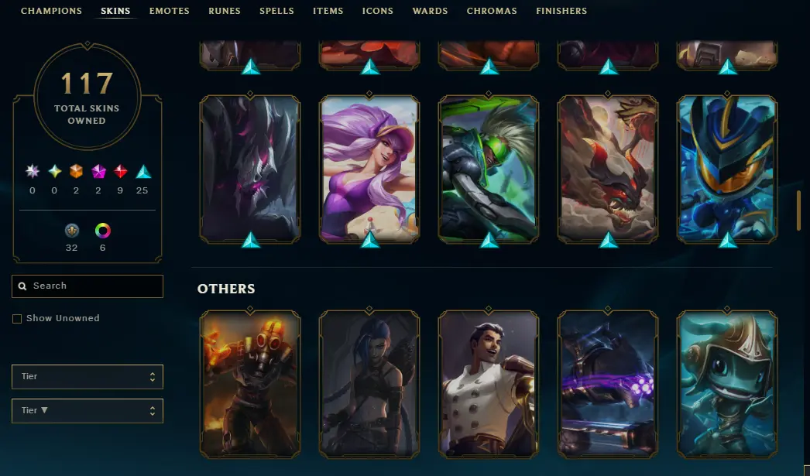Click the skin list scrollbar thumb
Viewport: 810px width, 476px height.
(x=798, y=211)
